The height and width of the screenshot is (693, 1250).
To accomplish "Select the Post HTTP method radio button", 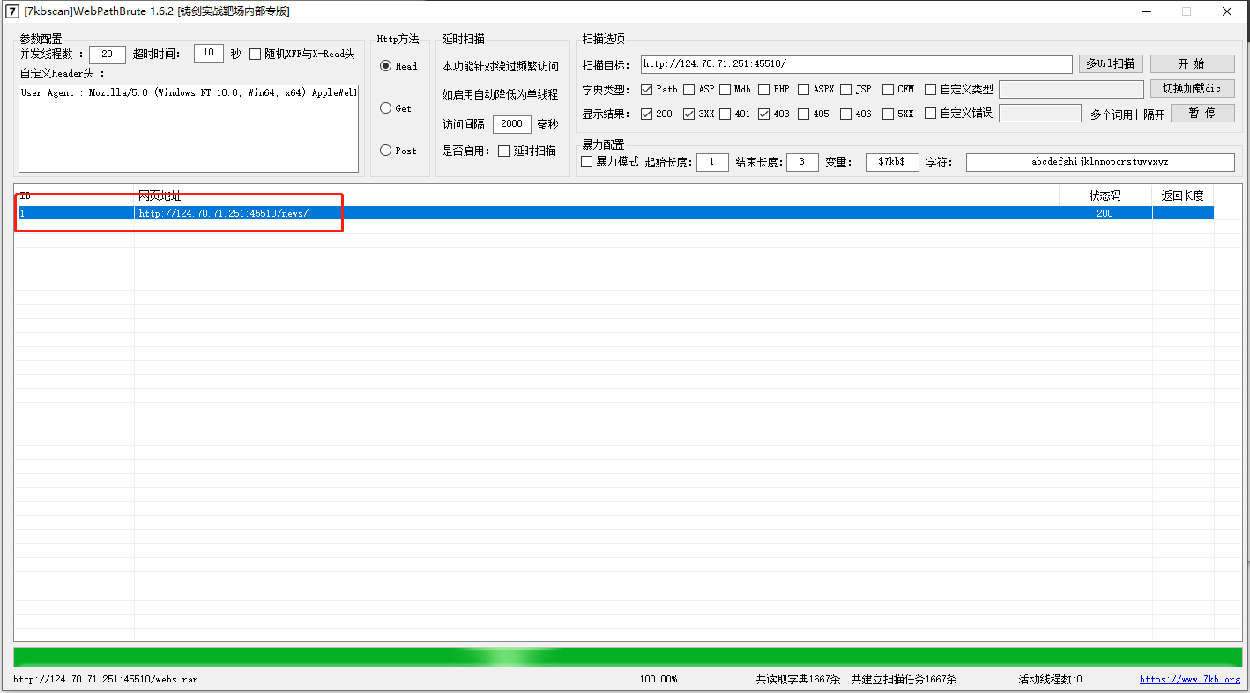I will [x=385, y=151].
